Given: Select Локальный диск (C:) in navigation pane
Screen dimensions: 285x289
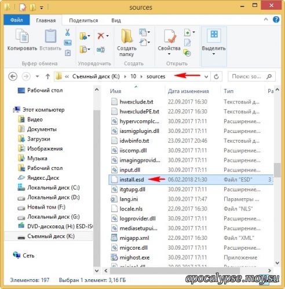Looking at the screenshot, I should coord(53,187).
